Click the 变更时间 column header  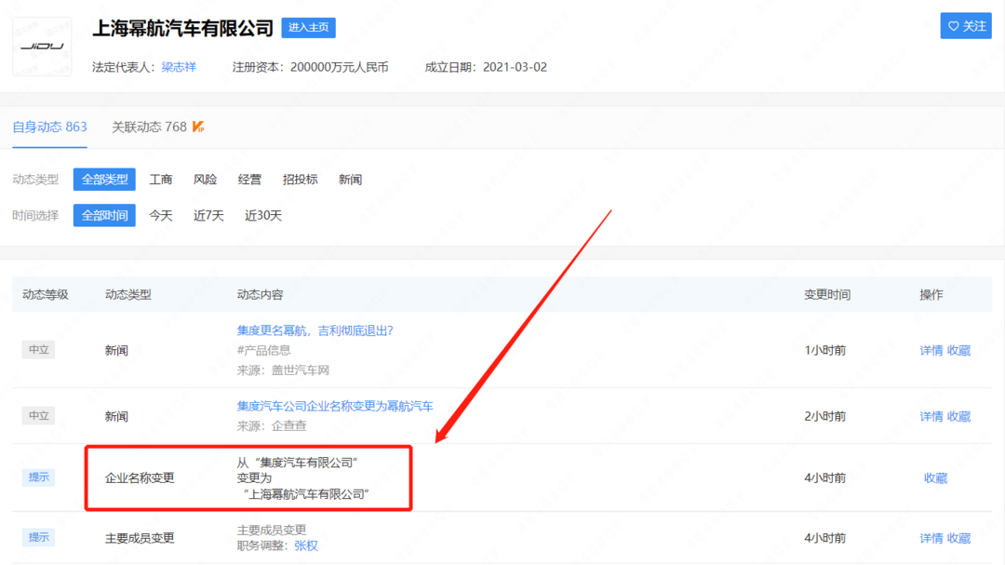827,294
